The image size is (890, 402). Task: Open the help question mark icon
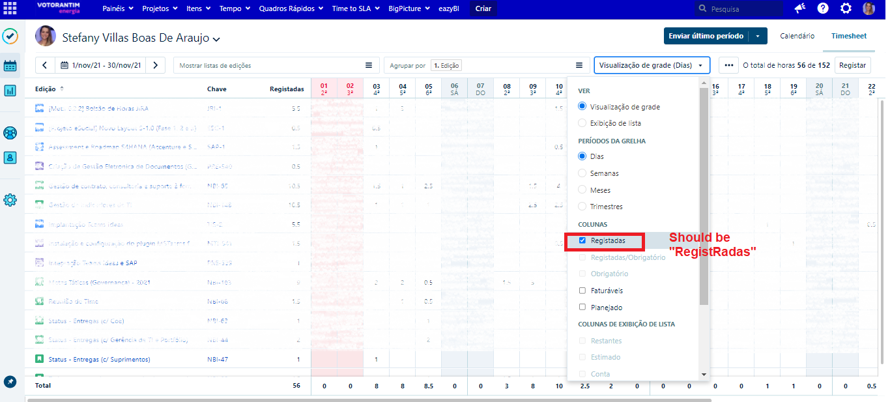point(823,8)
